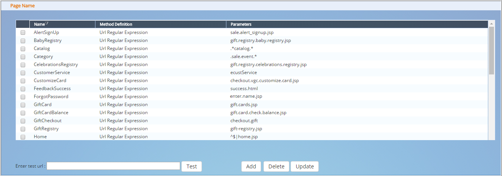502x176 pixels.
Task: Click the Update button
Action: pyautogui.click(x=305, y=166)
